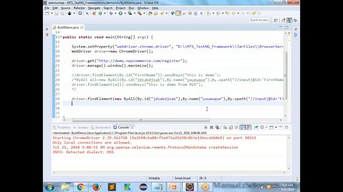Viewport: 343px width, 192px height.
Task: Click the Open Task folder toolbar icon
Action: click(x=155, y=13)
